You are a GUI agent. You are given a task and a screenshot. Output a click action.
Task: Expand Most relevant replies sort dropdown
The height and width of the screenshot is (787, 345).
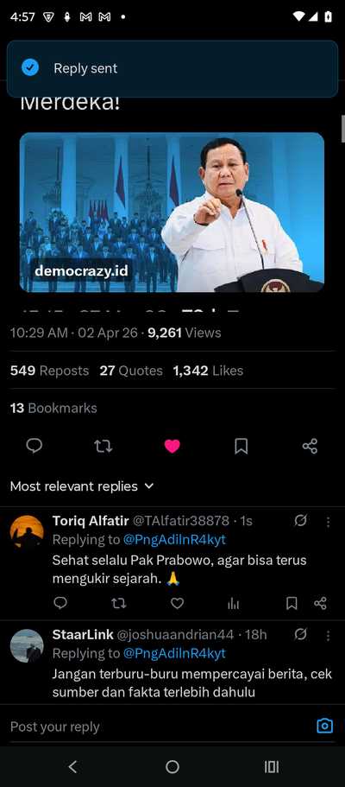82,486
